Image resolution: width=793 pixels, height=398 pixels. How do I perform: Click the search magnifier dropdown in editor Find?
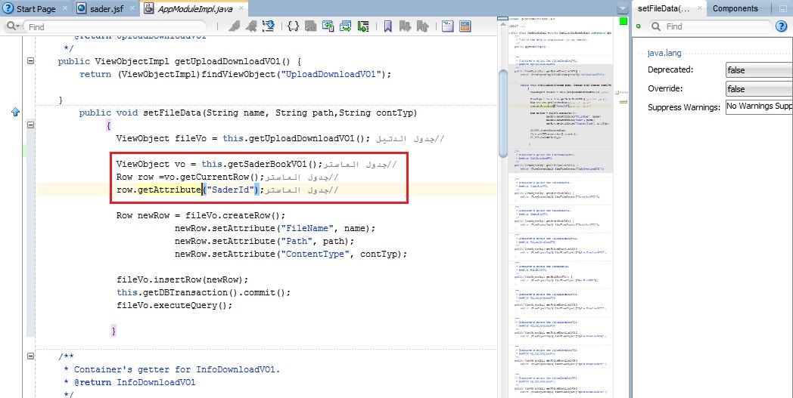point(14,26)
